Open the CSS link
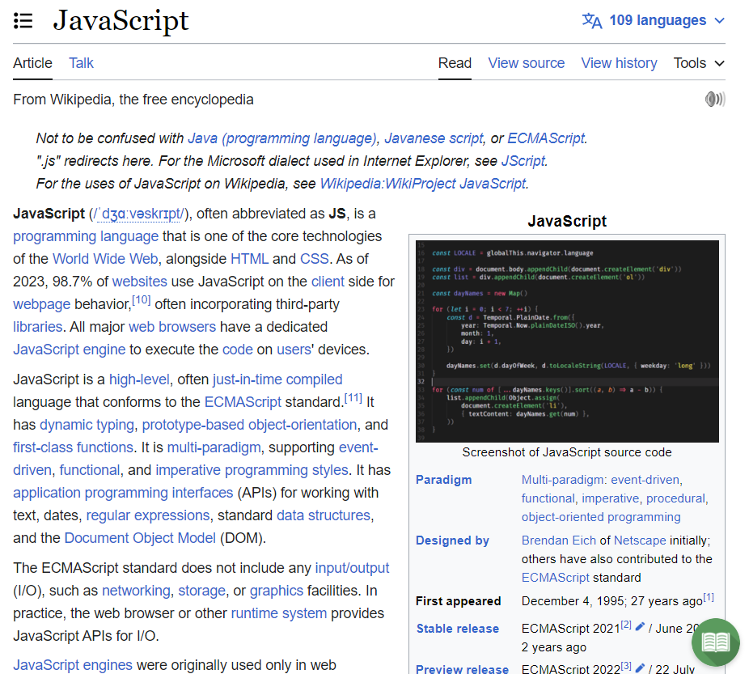Viewport: 749px width, 674px height. [315, 258]
